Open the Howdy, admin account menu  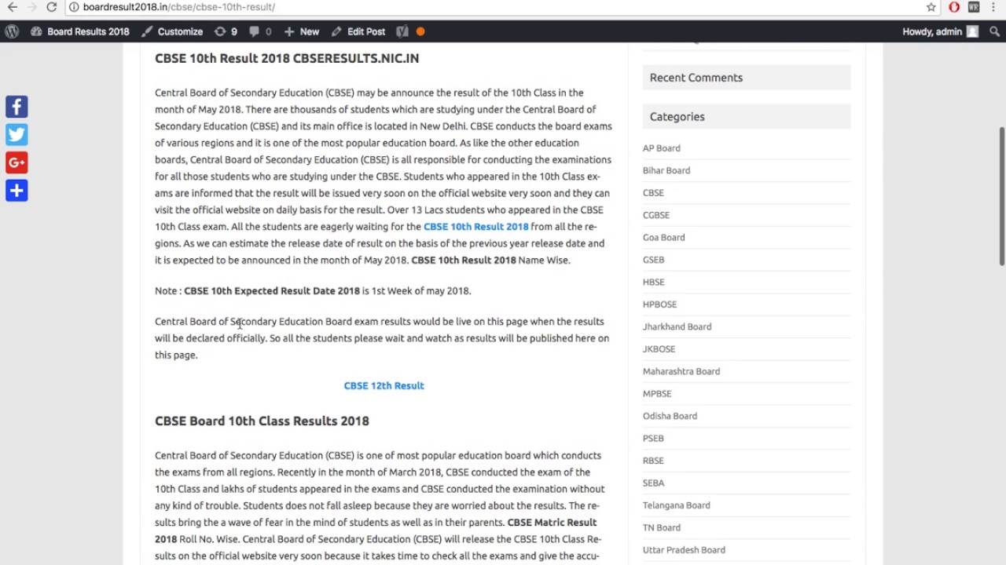(x=941, y=31)
